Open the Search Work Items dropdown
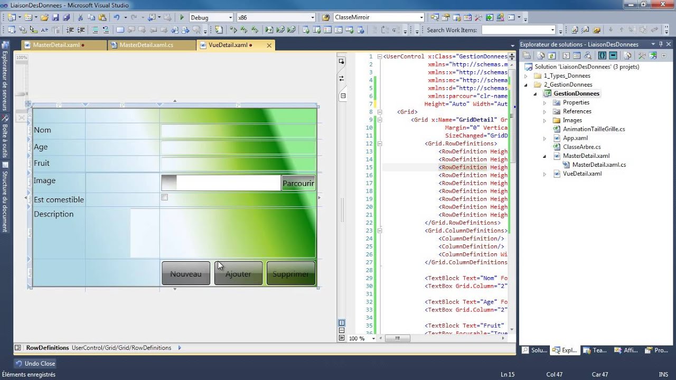676x380 pixels. coord(552,30)
